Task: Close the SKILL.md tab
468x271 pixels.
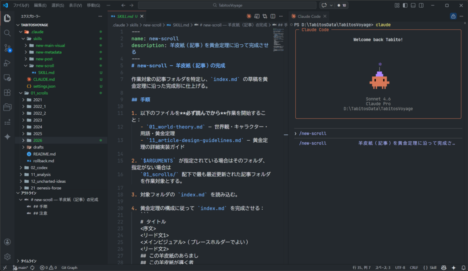Action: pyautogui.click(x=142, y=16)
